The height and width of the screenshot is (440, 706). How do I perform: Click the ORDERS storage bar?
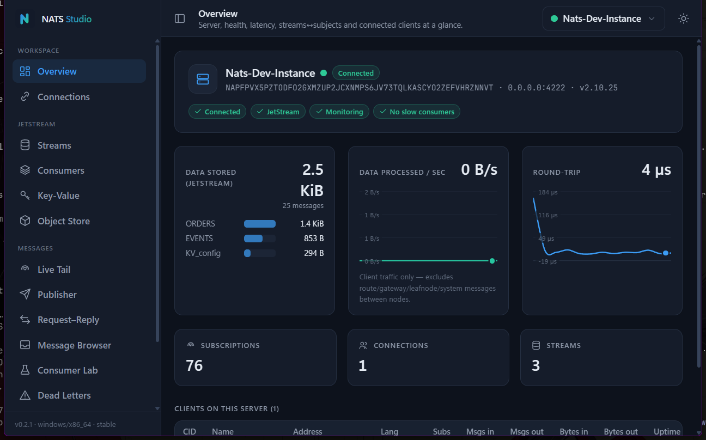[x=260, y=224]
